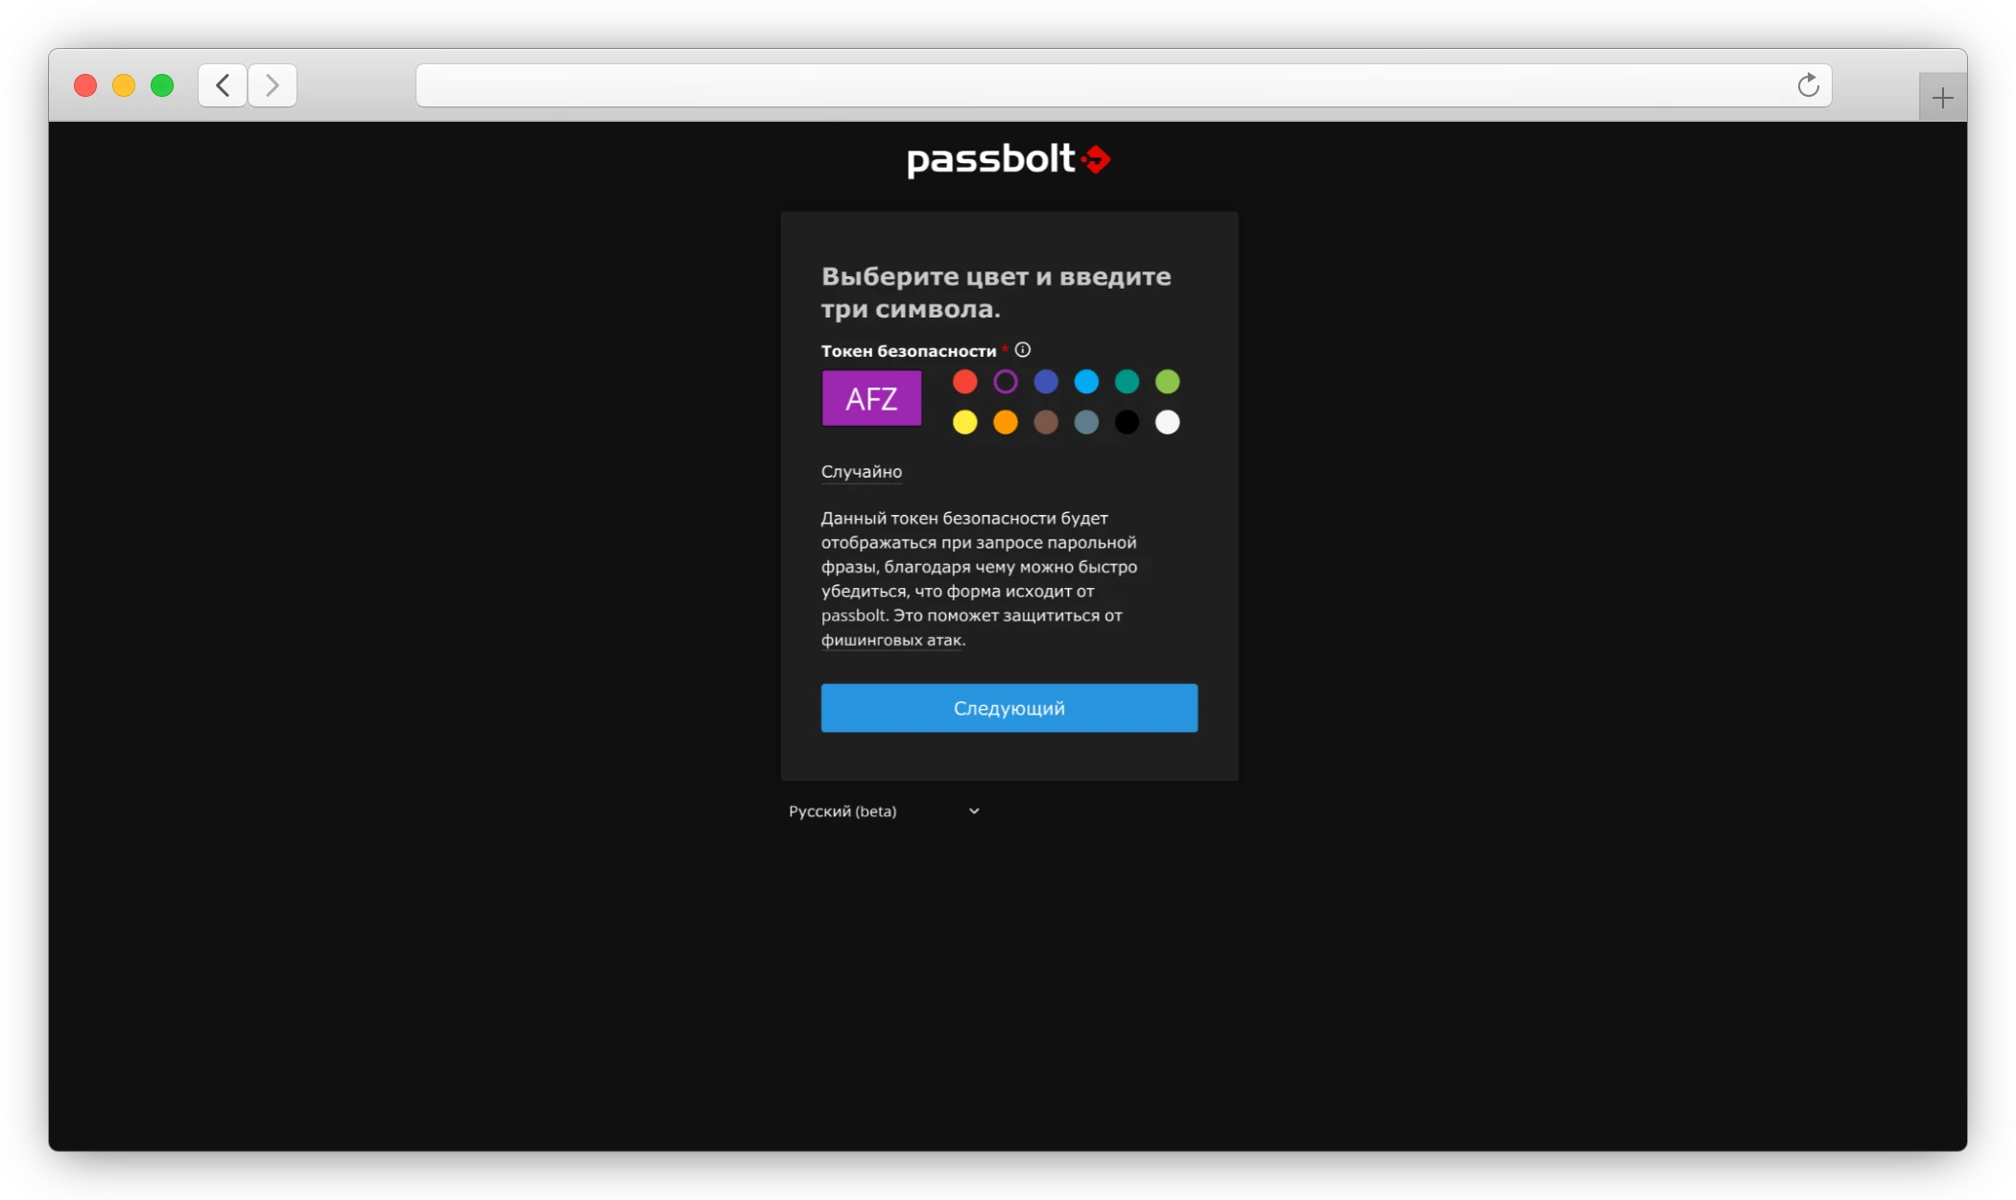Viewport: 2016px width, 1200px height.
Task: Choose the teal color swatch
Action: coord(1127,382)
